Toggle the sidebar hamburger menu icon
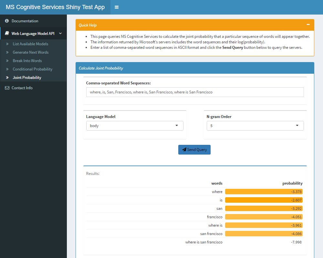 tap(117, 7)
